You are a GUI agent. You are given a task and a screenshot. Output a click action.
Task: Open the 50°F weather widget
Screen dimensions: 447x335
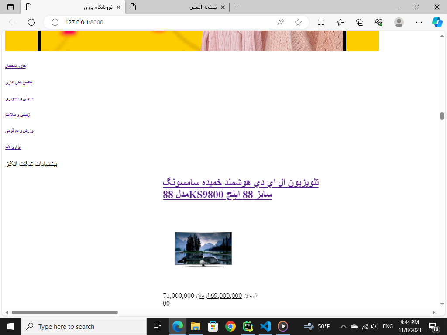[x=316, y=326]
